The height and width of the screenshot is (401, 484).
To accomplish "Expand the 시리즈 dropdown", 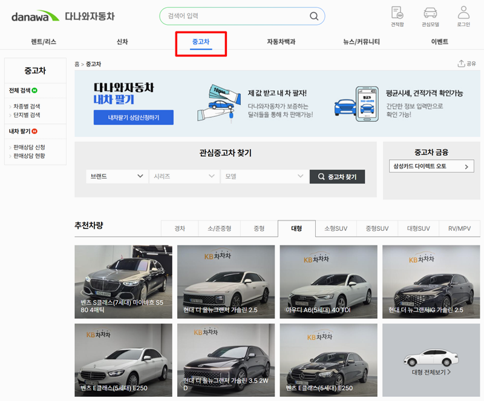I will tap(184, 176).
